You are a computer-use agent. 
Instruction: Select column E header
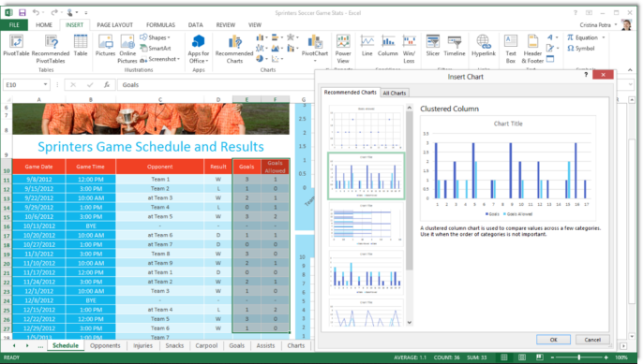point(247,99)
